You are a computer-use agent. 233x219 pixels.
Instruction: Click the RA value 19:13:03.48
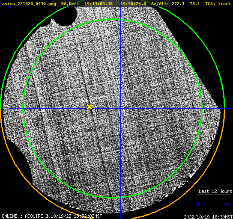click(x=99, y=3)
